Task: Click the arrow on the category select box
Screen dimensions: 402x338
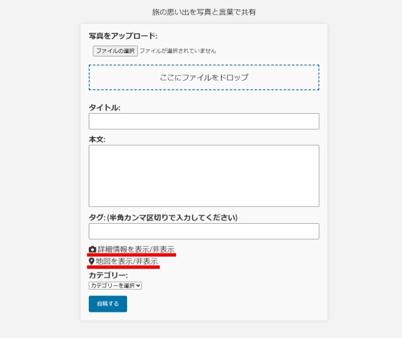Action: pyautogui.click(x=138, y=285)
